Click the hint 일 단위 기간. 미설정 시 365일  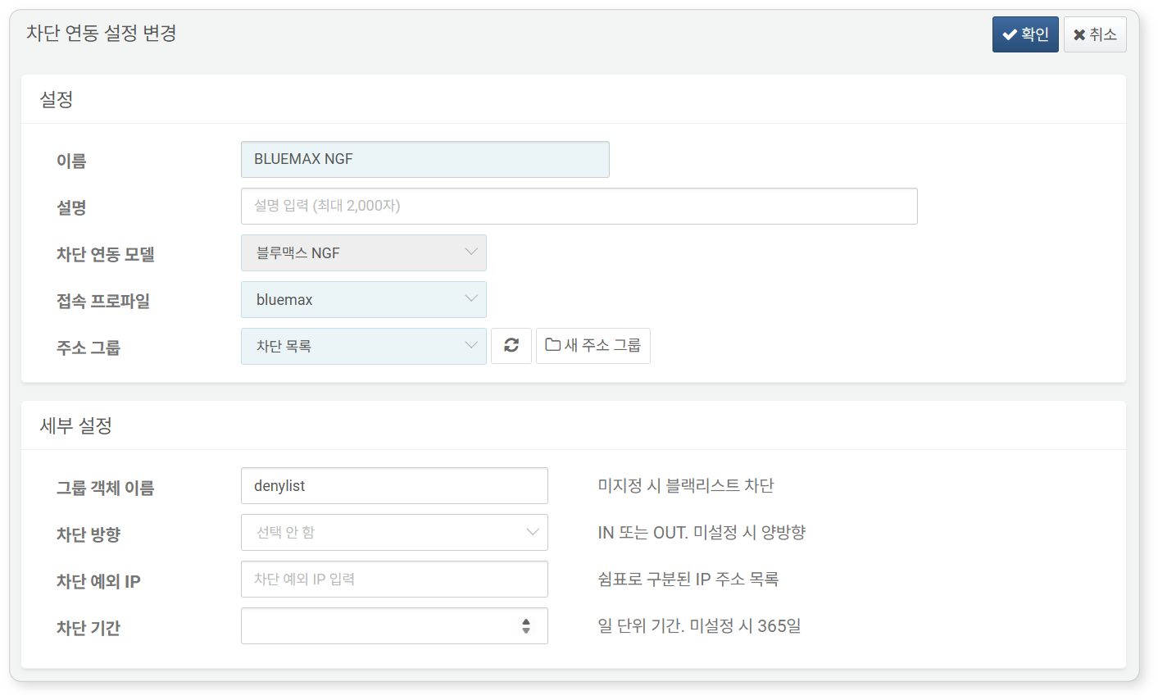click(x=699, y=625)
